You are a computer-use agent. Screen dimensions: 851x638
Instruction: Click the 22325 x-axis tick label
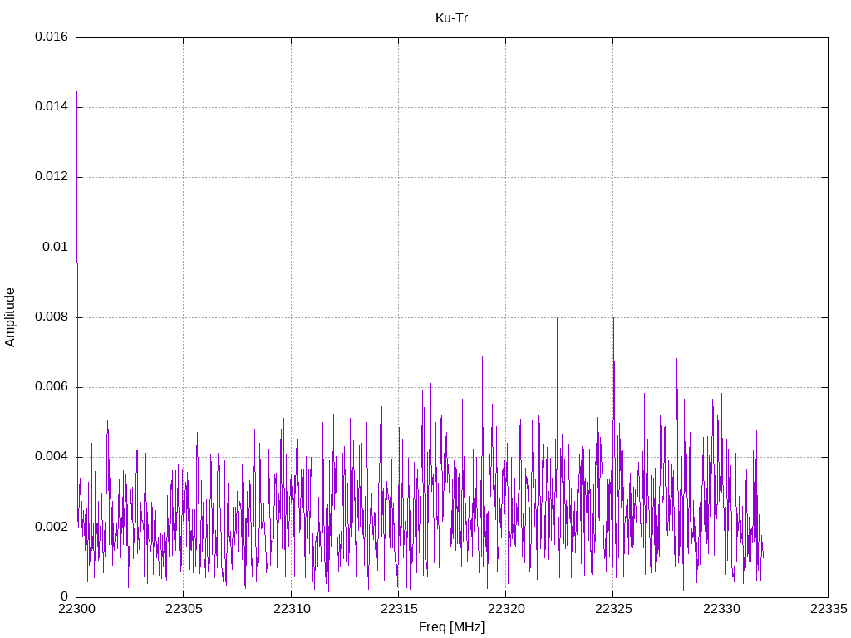point(613,611)
